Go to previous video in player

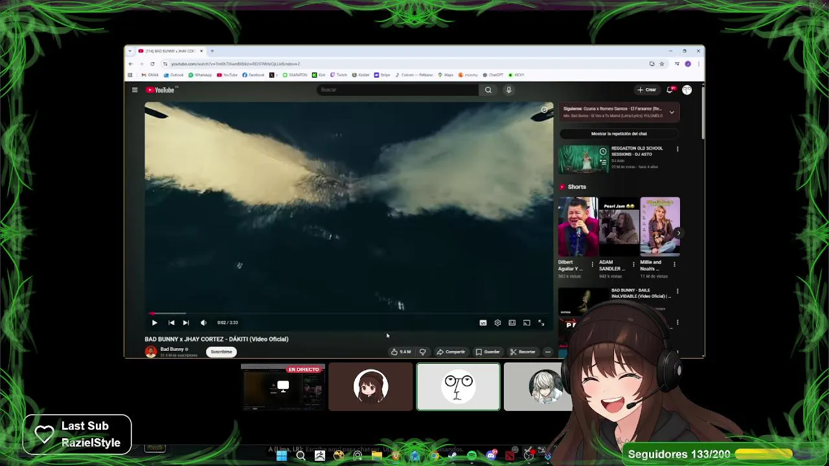[171, 322]
